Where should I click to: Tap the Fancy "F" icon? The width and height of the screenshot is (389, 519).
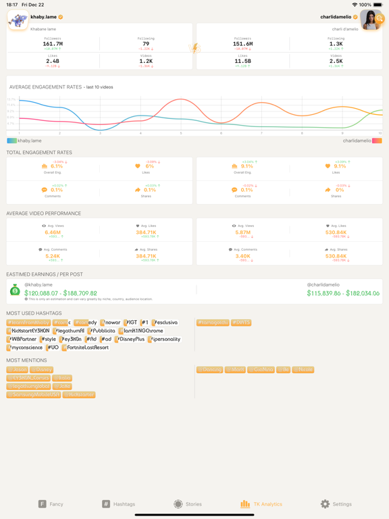point(42,504)
